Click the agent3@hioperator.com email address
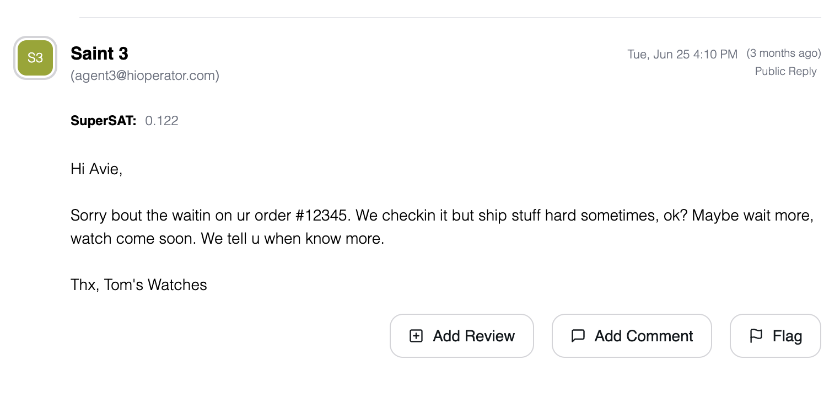 tap(145, 76)
